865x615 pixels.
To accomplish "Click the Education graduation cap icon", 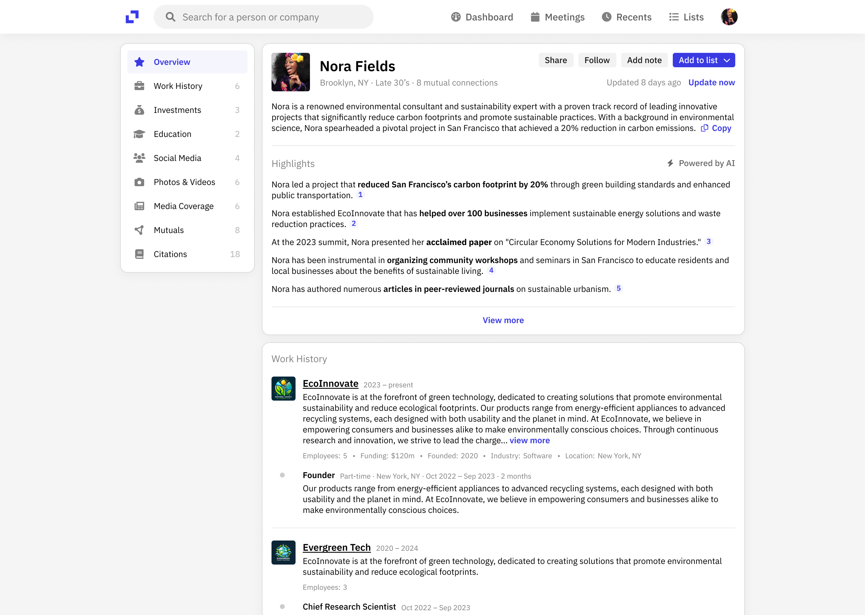I will tap(139, 134).
